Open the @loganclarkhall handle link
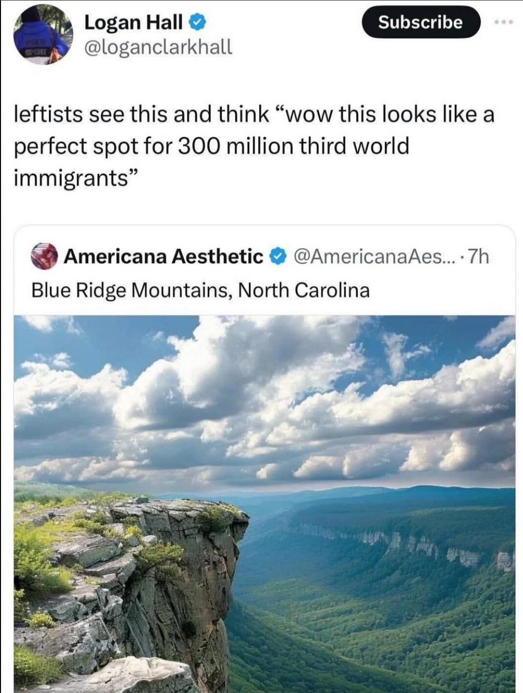The image size is (523, 693). (158, 47)
